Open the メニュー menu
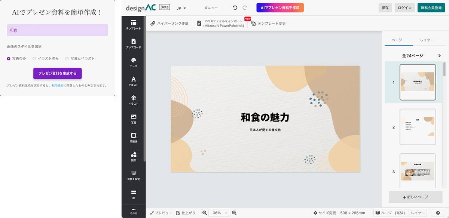The height and width of the screenshot is (218, 449). [x=211, y=8]
